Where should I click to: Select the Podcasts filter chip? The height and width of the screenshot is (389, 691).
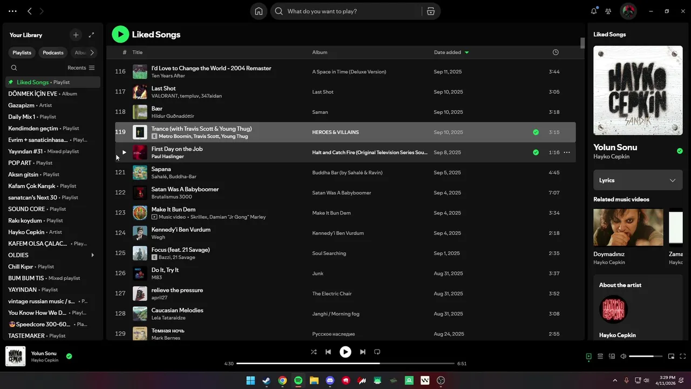point(53,52)
